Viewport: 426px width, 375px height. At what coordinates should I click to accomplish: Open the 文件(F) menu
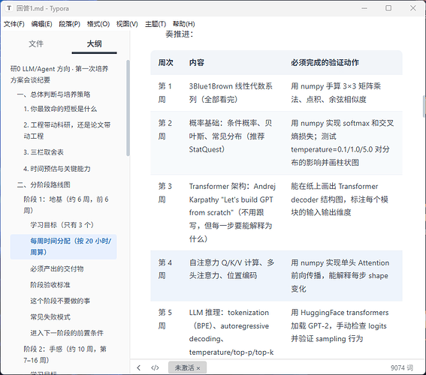pos(14,24)
